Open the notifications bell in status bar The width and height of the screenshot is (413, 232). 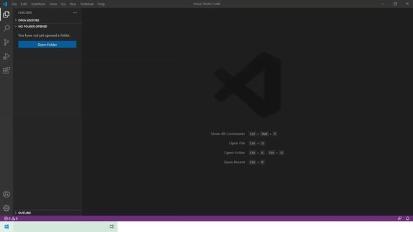[407, 218]
